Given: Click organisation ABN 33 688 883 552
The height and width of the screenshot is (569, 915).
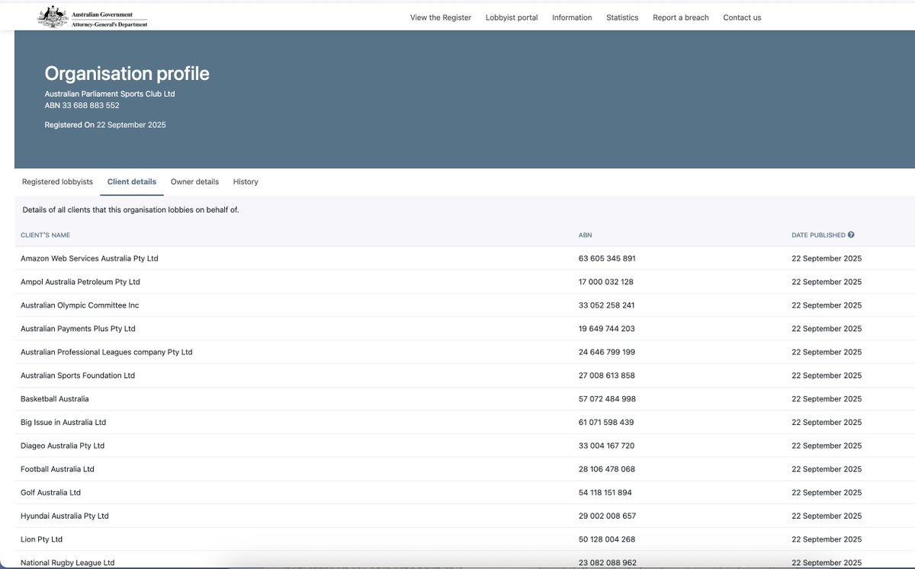Looking at the screenshot, I should [82, 105].
